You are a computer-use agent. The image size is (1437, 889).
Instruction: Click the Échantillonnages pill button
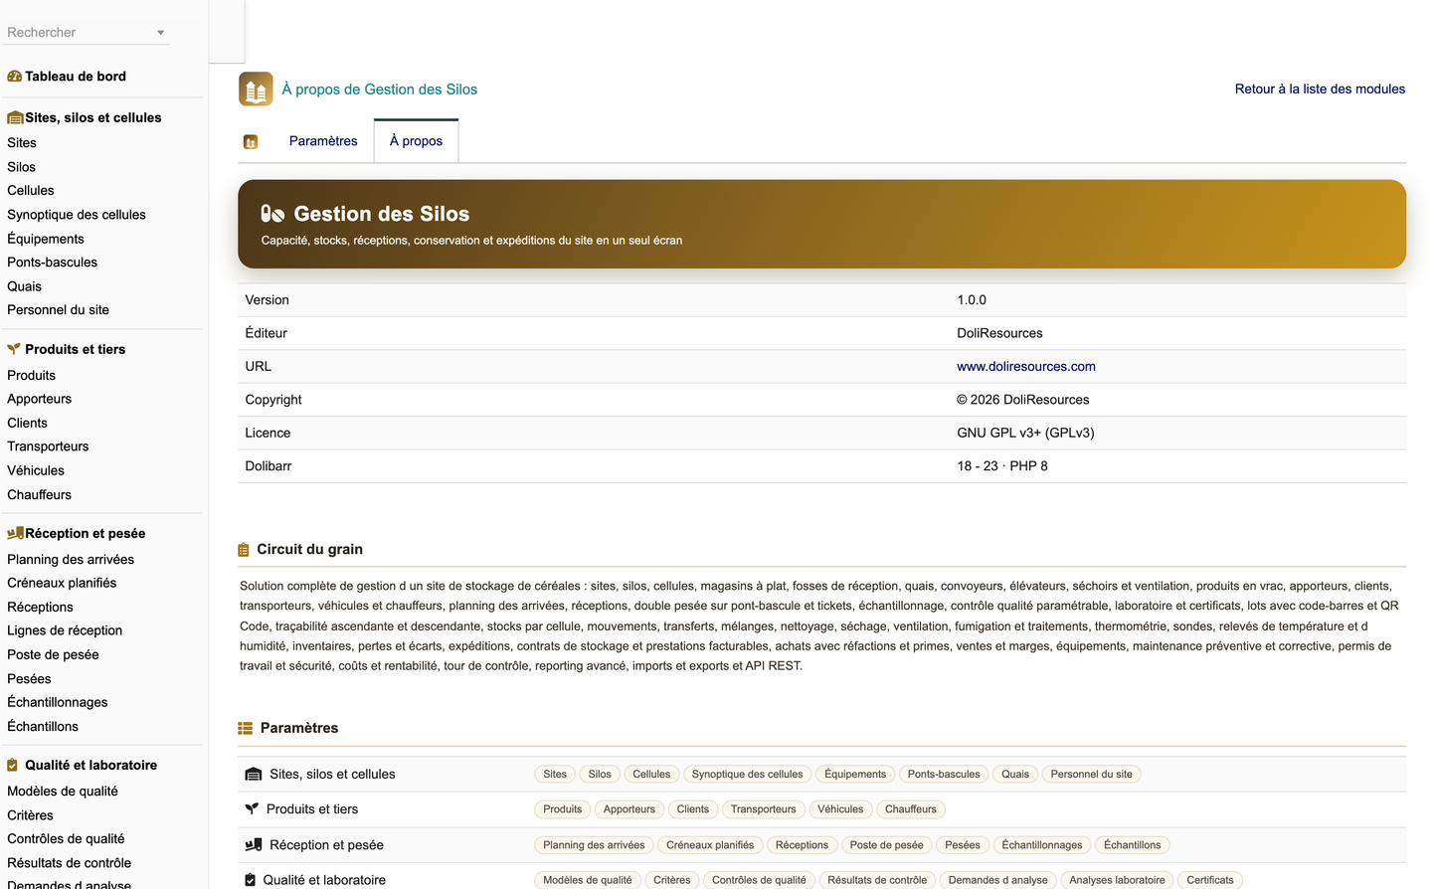point(1042,845)
